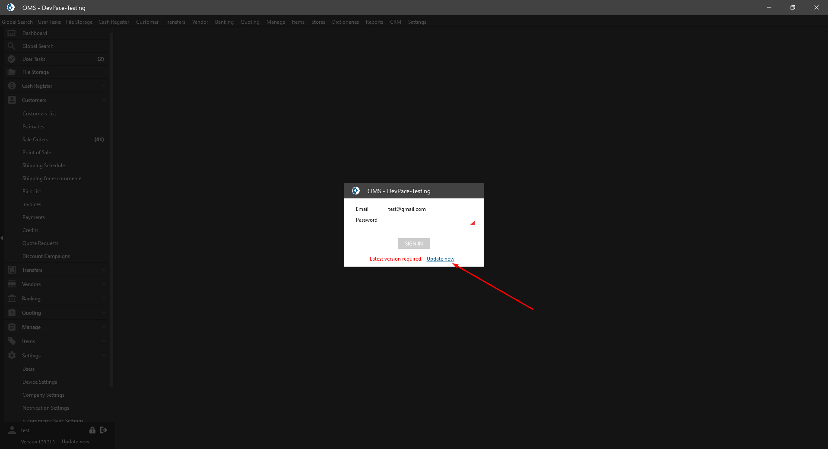Open Pick List in the sidebar

pyautogui.click(x=32, y=191)
